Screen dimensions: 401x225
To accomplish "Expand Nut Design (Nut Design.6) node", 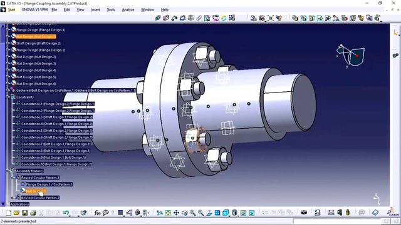I will (x=8, y=84).
